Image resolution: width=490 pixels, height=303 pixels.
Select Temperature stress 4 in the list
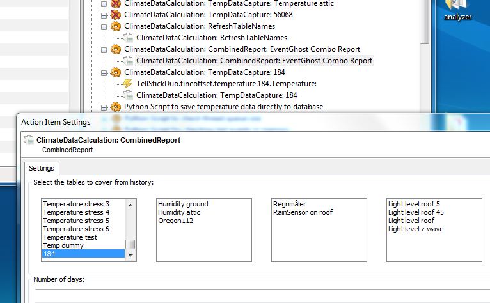tap(76, 212)
